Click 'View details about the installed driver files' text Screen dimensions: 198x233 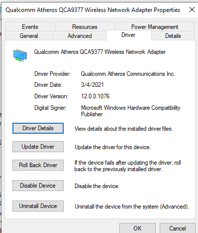tap(124, 129)
